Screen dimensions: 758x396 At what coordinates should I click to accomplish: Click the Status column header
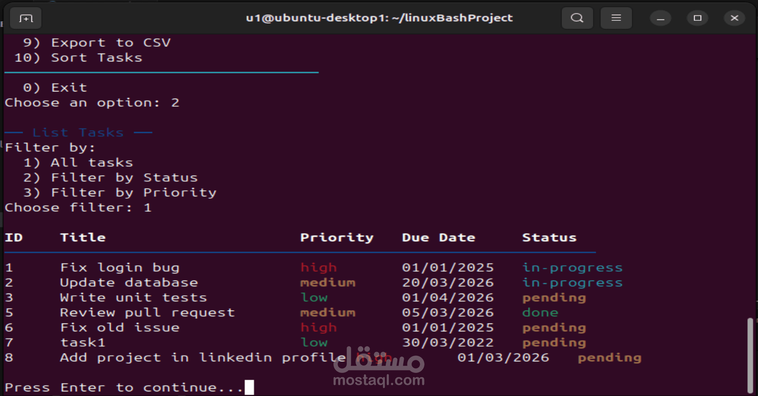click(x=549, y=238)
